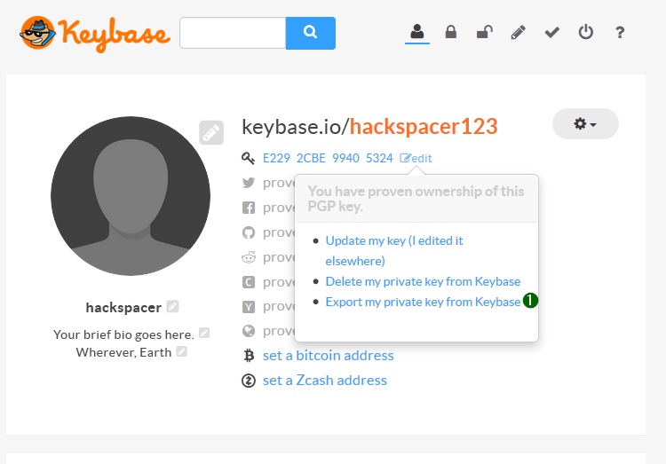Select Update my key (I edited it elsewhere)
666x464 pixels.
click(394, 250)
